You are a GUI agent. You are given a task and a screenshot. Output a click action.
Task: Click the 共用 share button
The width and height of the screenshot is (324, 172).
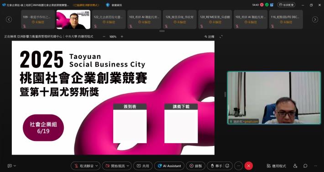pyautogui.click(x=143, y=166)
